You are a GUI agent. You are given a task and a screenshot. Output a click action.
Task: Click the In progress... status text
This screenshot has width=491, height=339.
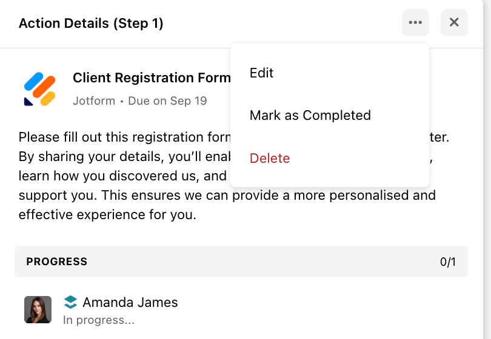point(99,320)
